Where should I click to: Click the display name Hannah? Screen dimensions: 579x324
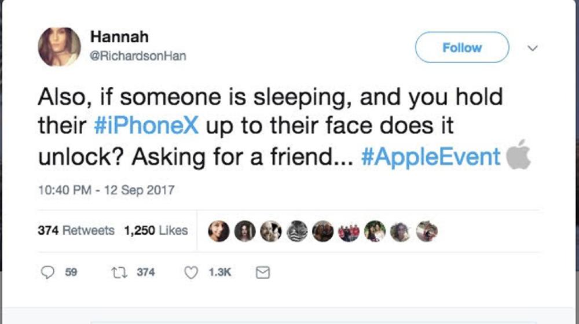click(119, 37)
